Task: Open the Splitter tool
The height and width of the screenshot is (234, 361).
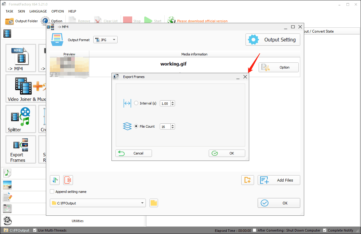Action: tap(21, 119)
